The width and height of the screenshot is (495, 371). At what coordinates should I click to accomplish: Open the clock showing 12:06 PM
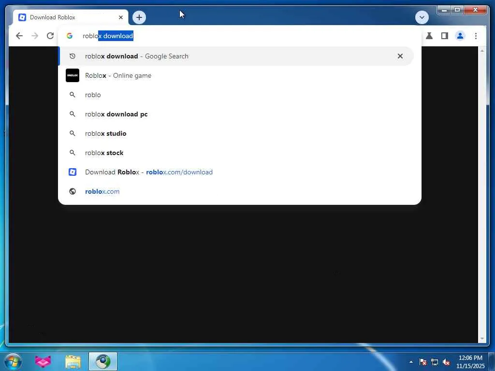click(x=470, y=362)
